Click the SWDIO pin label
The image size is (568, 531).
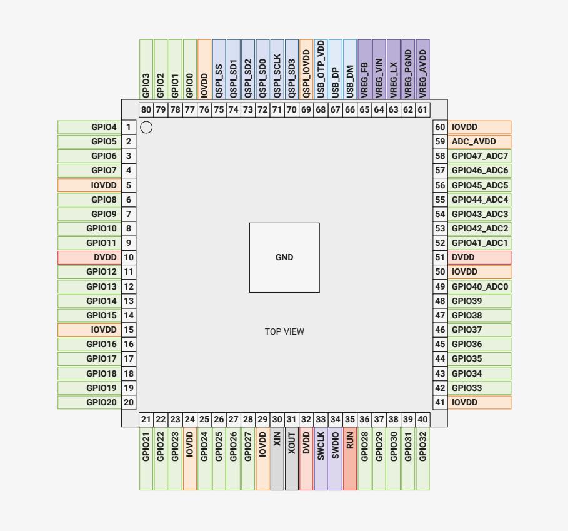coord(336,458)
